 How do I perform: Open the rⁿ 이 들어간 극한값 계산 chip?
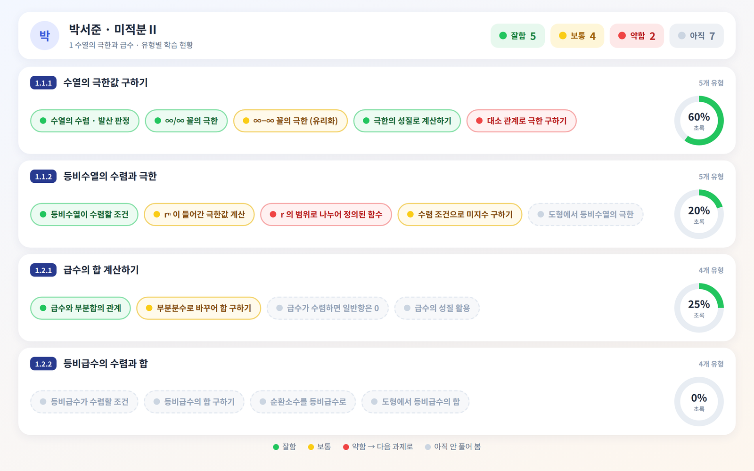click(199, 214)
